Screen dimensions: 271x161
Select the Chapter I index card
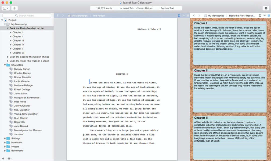(x=230, y=43)
